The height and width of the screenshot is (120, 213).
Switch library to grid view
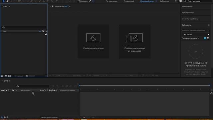pos(205,38)
